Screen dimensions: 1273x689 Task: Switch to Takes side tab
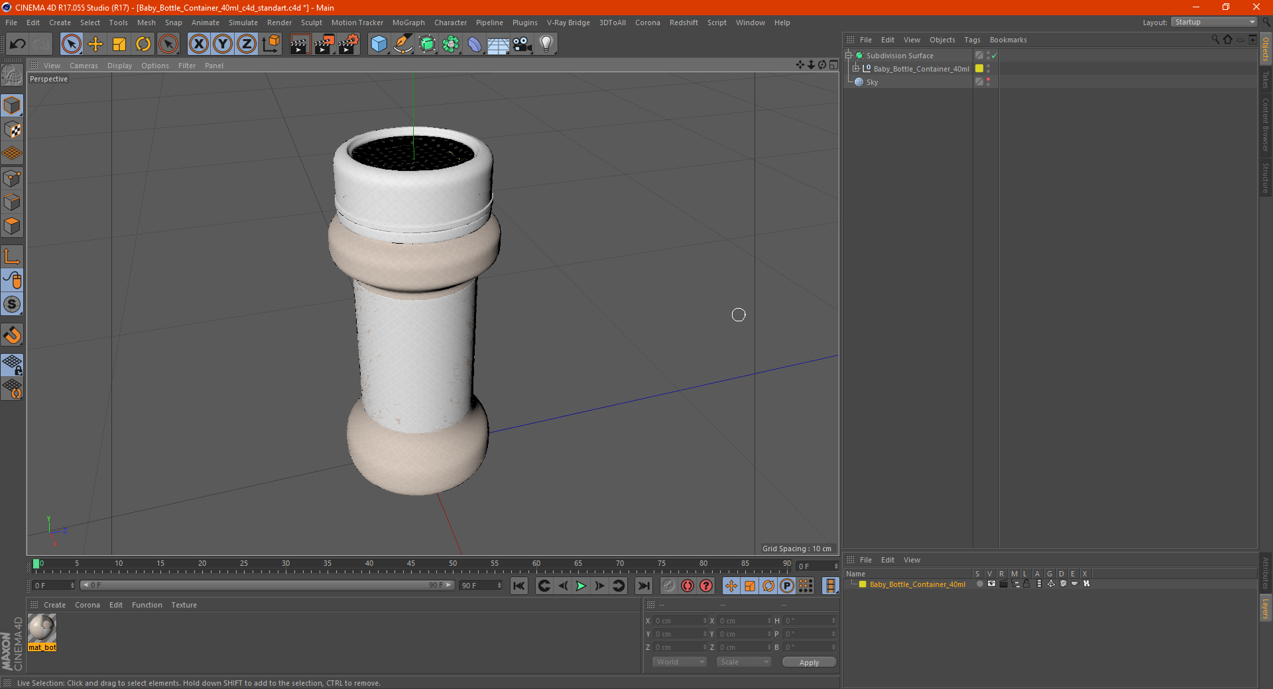point(1266,79)
